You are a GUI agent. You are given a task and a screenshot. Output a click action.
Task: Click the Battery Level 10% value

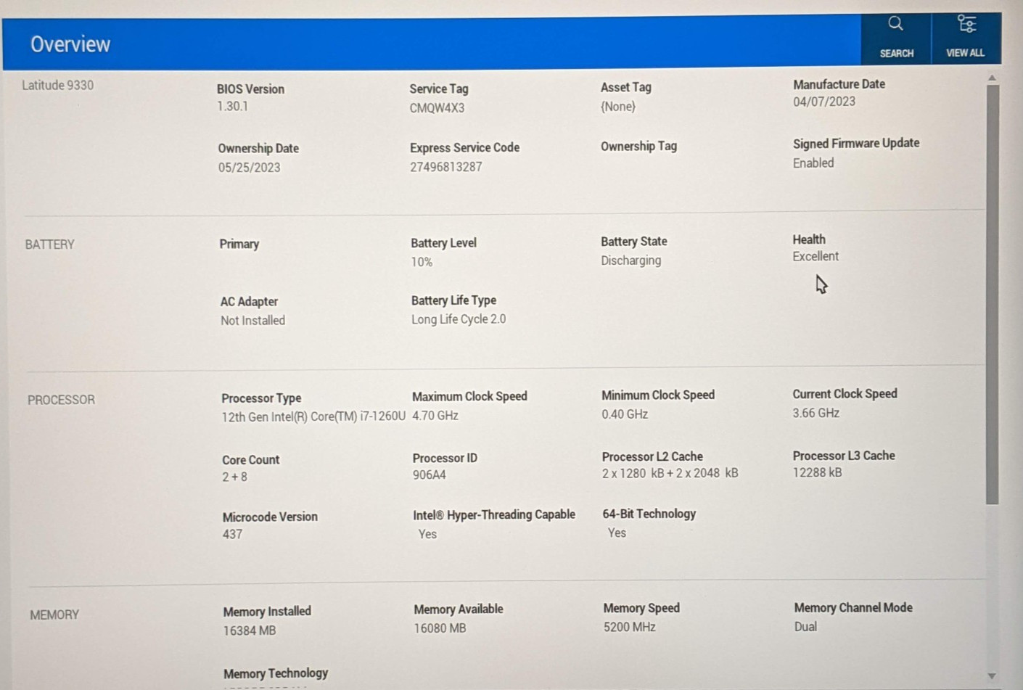click(x=422, y=262)
